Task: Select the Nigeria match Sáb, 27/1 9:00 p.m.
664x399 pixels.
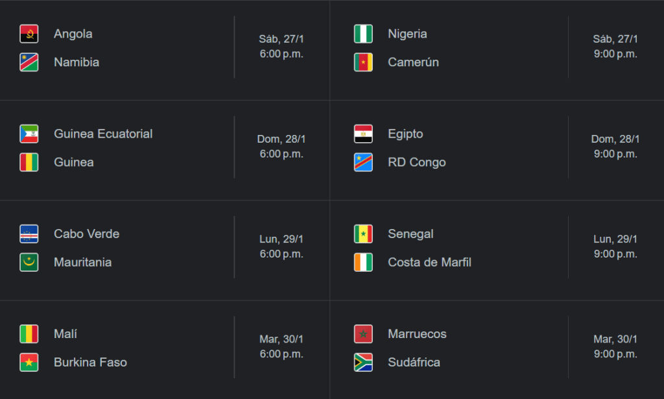Action: tap(615, 46)
